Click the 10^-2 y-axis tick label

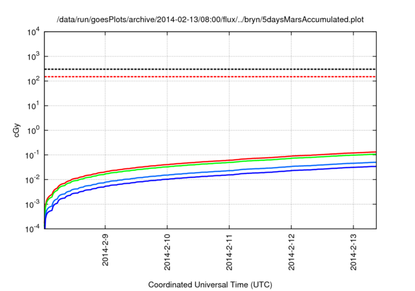point(32,180)
